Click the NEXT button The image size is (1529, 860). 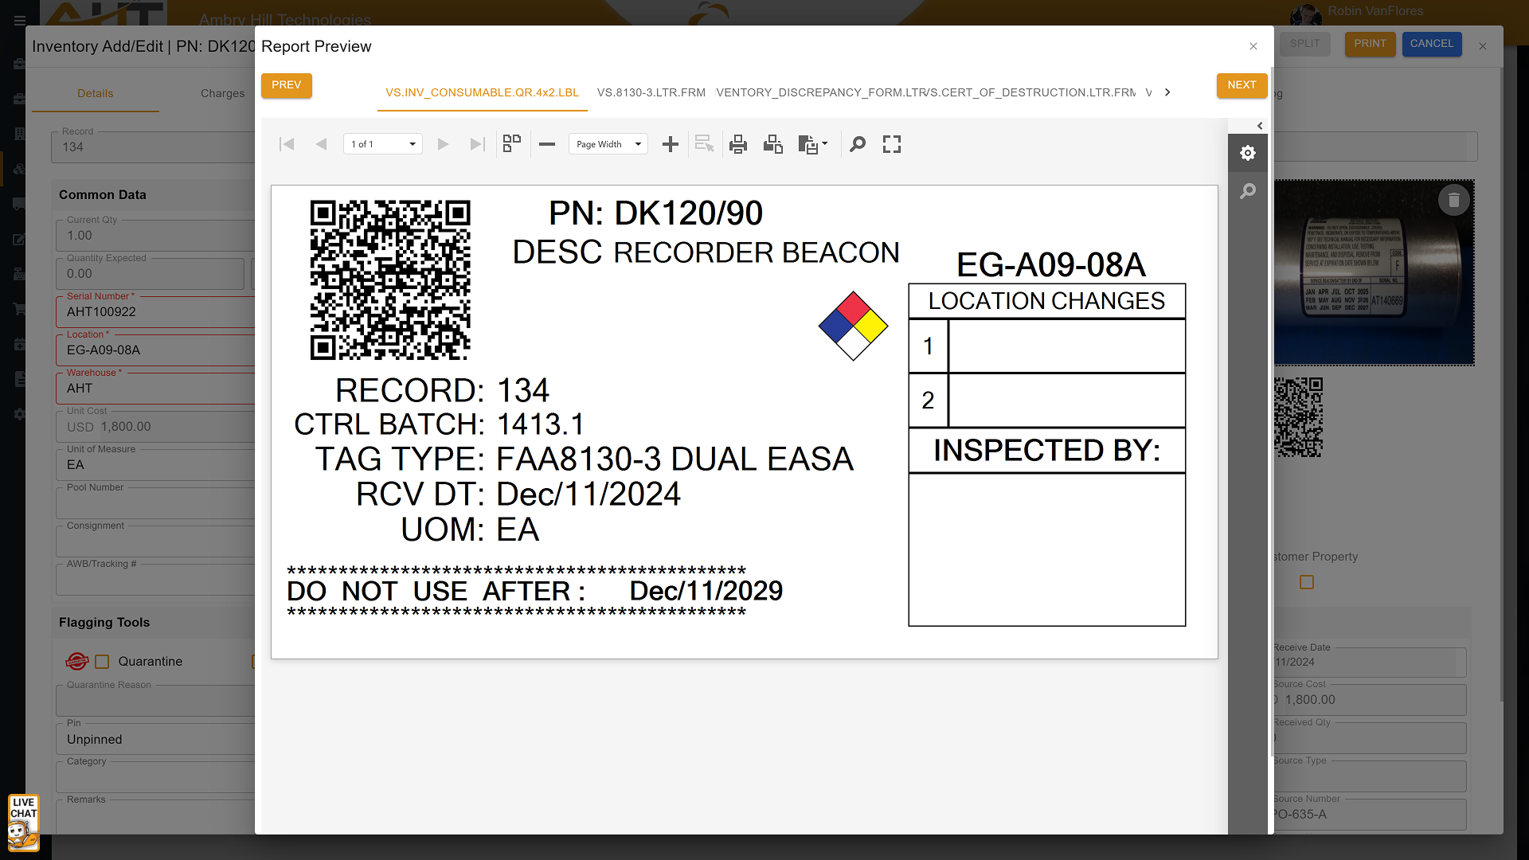[x=1242, y=85]
